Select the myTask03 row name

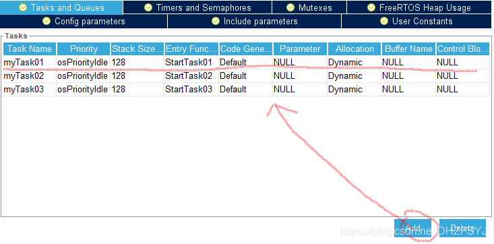[30, 90]
